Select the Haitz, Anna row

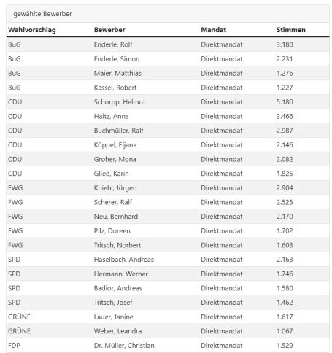(168, 116)
